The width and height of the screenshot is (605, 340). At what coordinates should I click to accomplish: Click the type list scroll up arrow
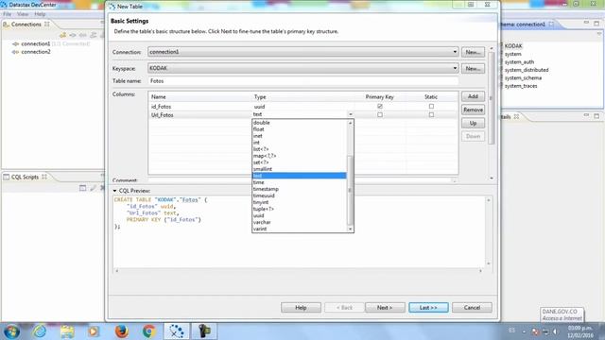coord(351,123)
